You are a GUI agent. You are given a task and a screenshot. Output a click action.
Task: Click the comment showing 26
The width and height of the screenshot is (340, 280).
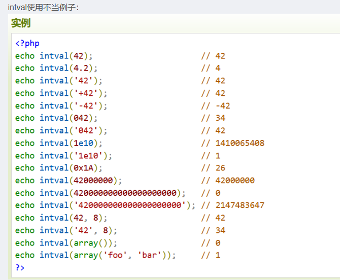[213, 168]
